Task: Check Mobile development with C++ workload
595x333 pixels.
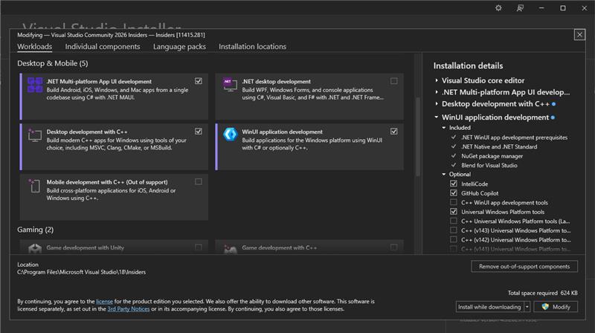Action: click(x=199, y=181)
